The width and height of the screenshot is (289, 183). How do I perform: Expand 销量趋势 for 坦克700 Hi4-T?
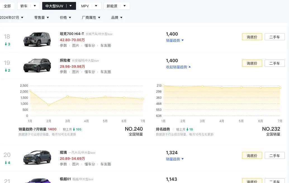coord(175,40)
